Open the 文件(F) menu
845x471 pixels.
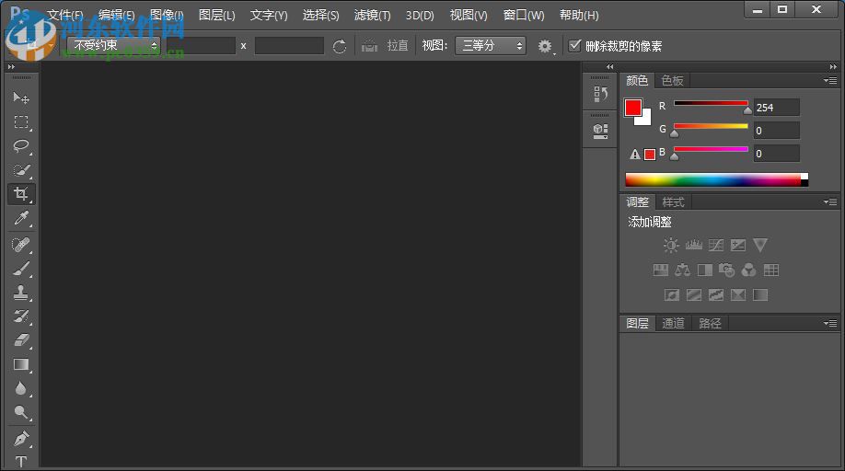point(65,15)
